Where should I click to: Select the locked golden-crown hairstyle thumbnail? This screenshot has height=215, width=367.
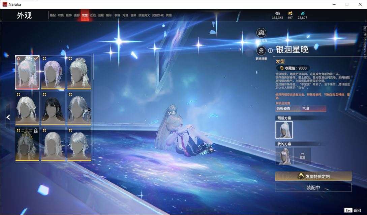(x=27, y=144)
